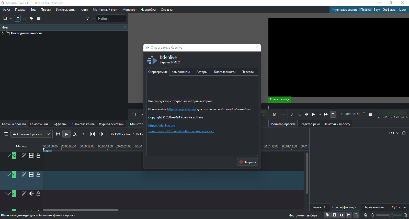Open the Обычный режим mode dropdown
The width and height of the screenshot is (409, 219).
click(31, 134)
